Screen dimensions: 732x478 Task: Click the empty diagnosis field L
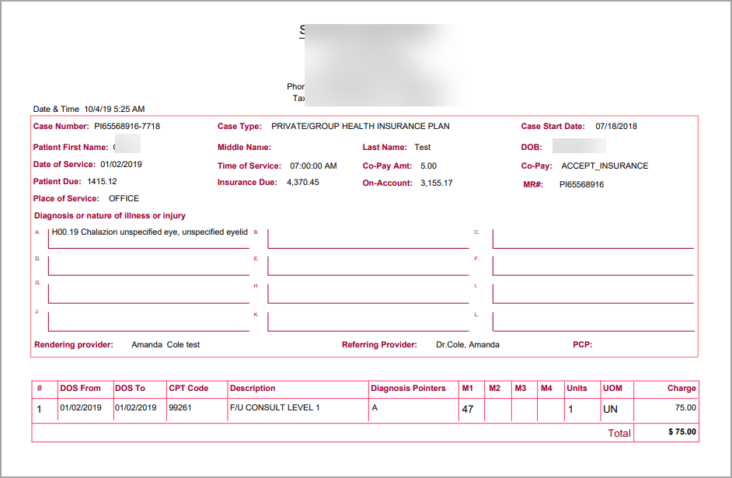[x=593, y=322]
